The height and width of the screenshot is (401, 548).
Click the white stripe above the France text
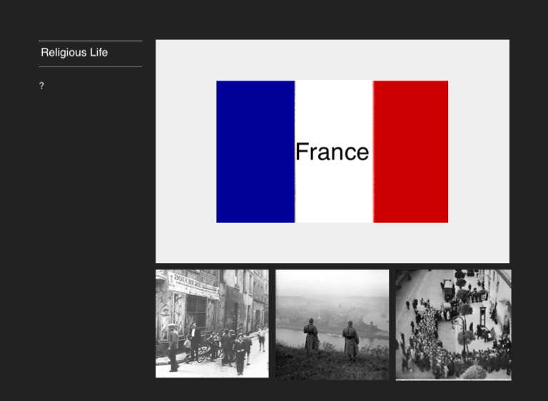333,107
